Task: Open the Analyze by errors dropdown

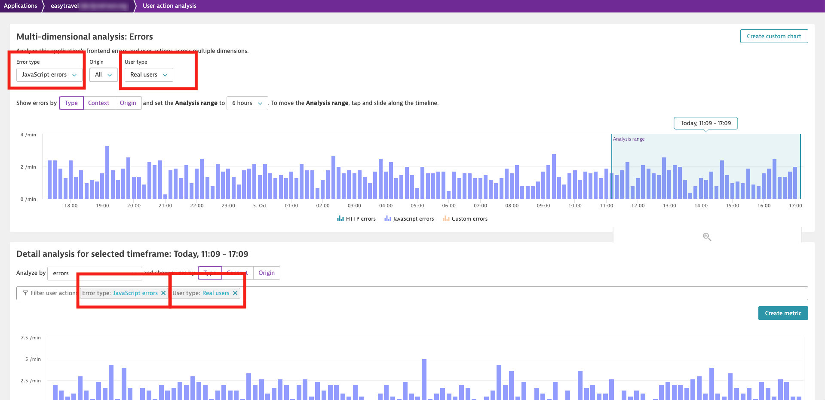Action: [95, 273]
